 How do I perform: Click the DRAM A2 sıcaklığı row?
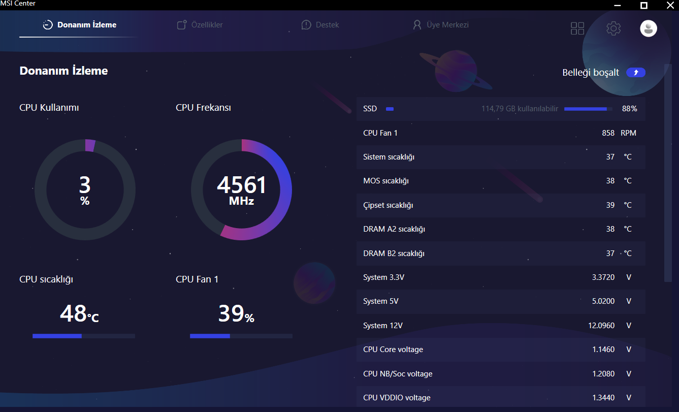click(501, 229)
